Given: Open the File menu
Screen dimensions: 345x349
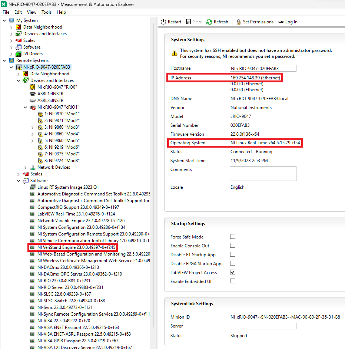Looking at the screenshot, I should click(6, 12).
